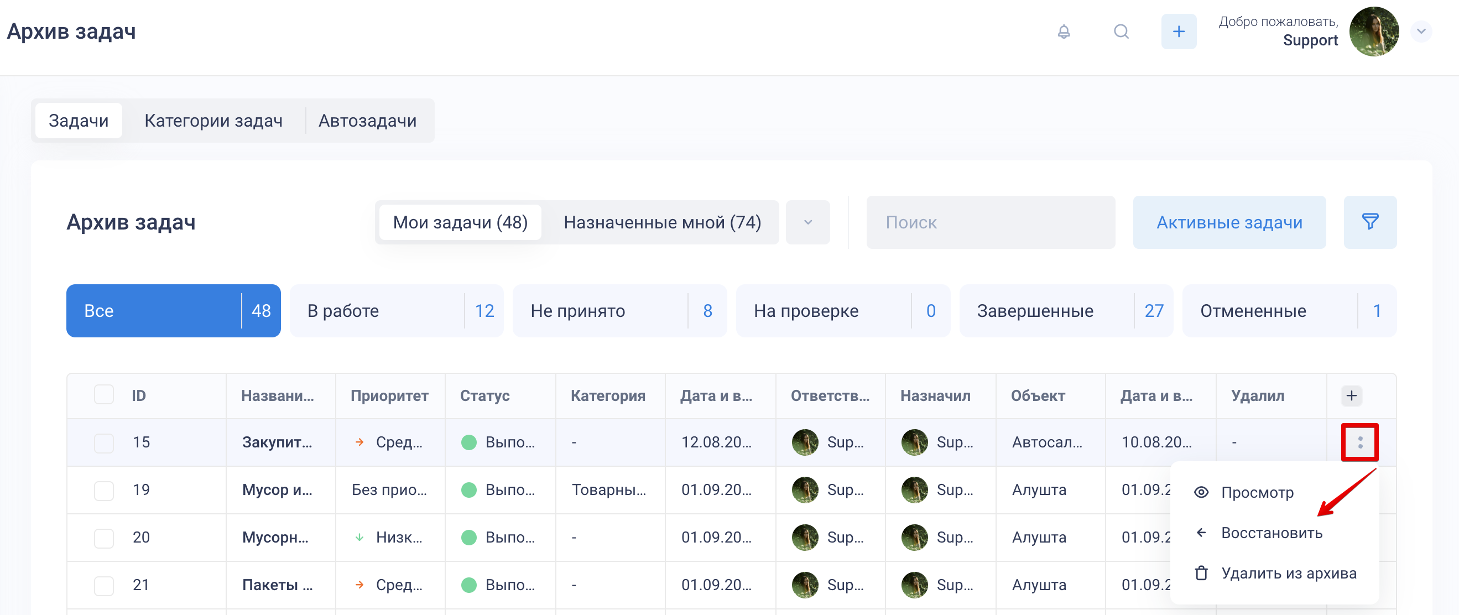Open the notifications bell icon

pos(1064,32)
